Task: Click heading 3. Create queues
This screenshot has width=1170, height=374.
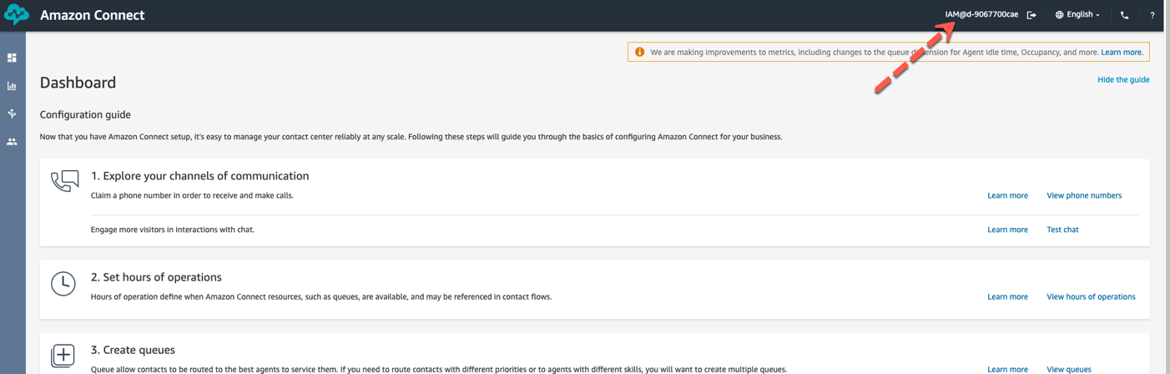Action: tap(133, 350)
